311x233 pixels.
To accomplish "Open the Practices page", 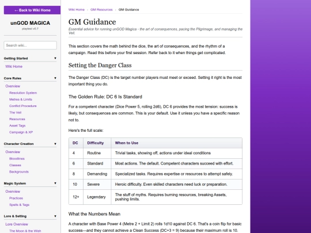I will point(16,198).
